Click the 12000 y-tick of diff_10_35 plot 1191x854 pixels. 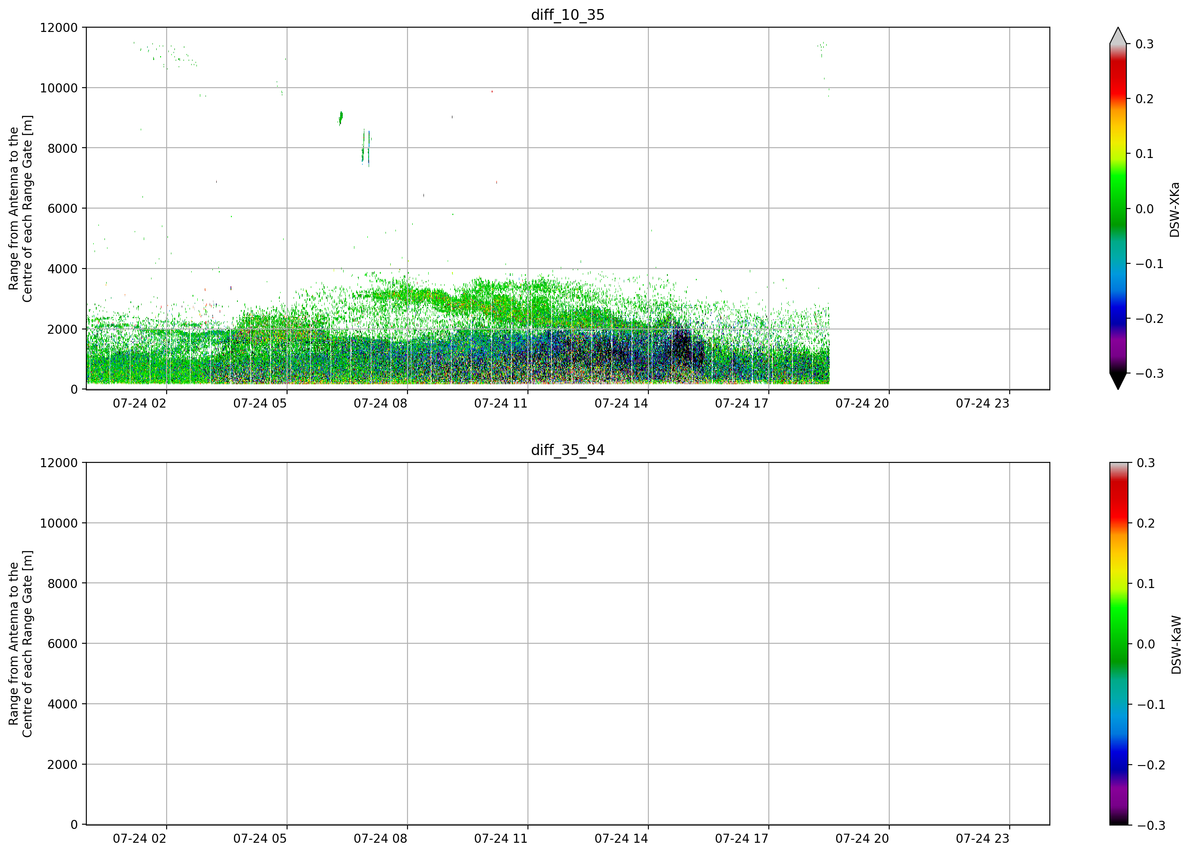click(59, 28)
